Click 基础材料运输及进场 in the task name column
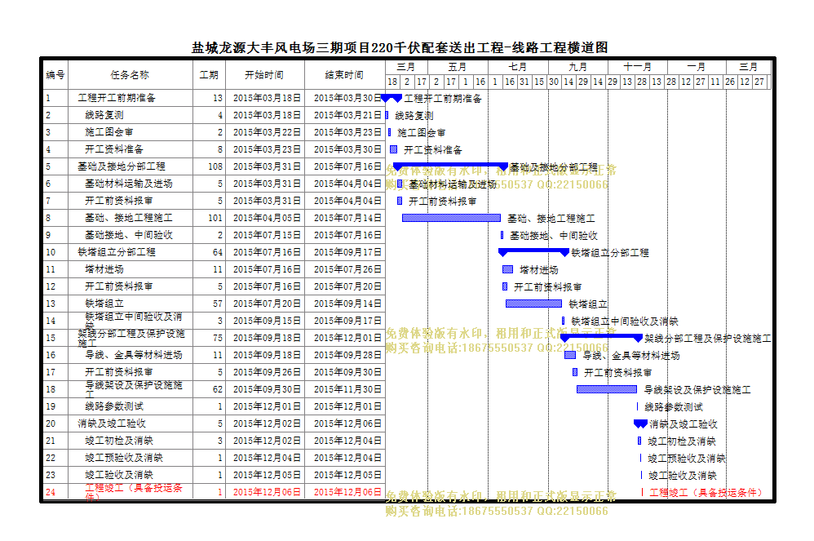Screen dimensions: 814x541 [129, 184]
